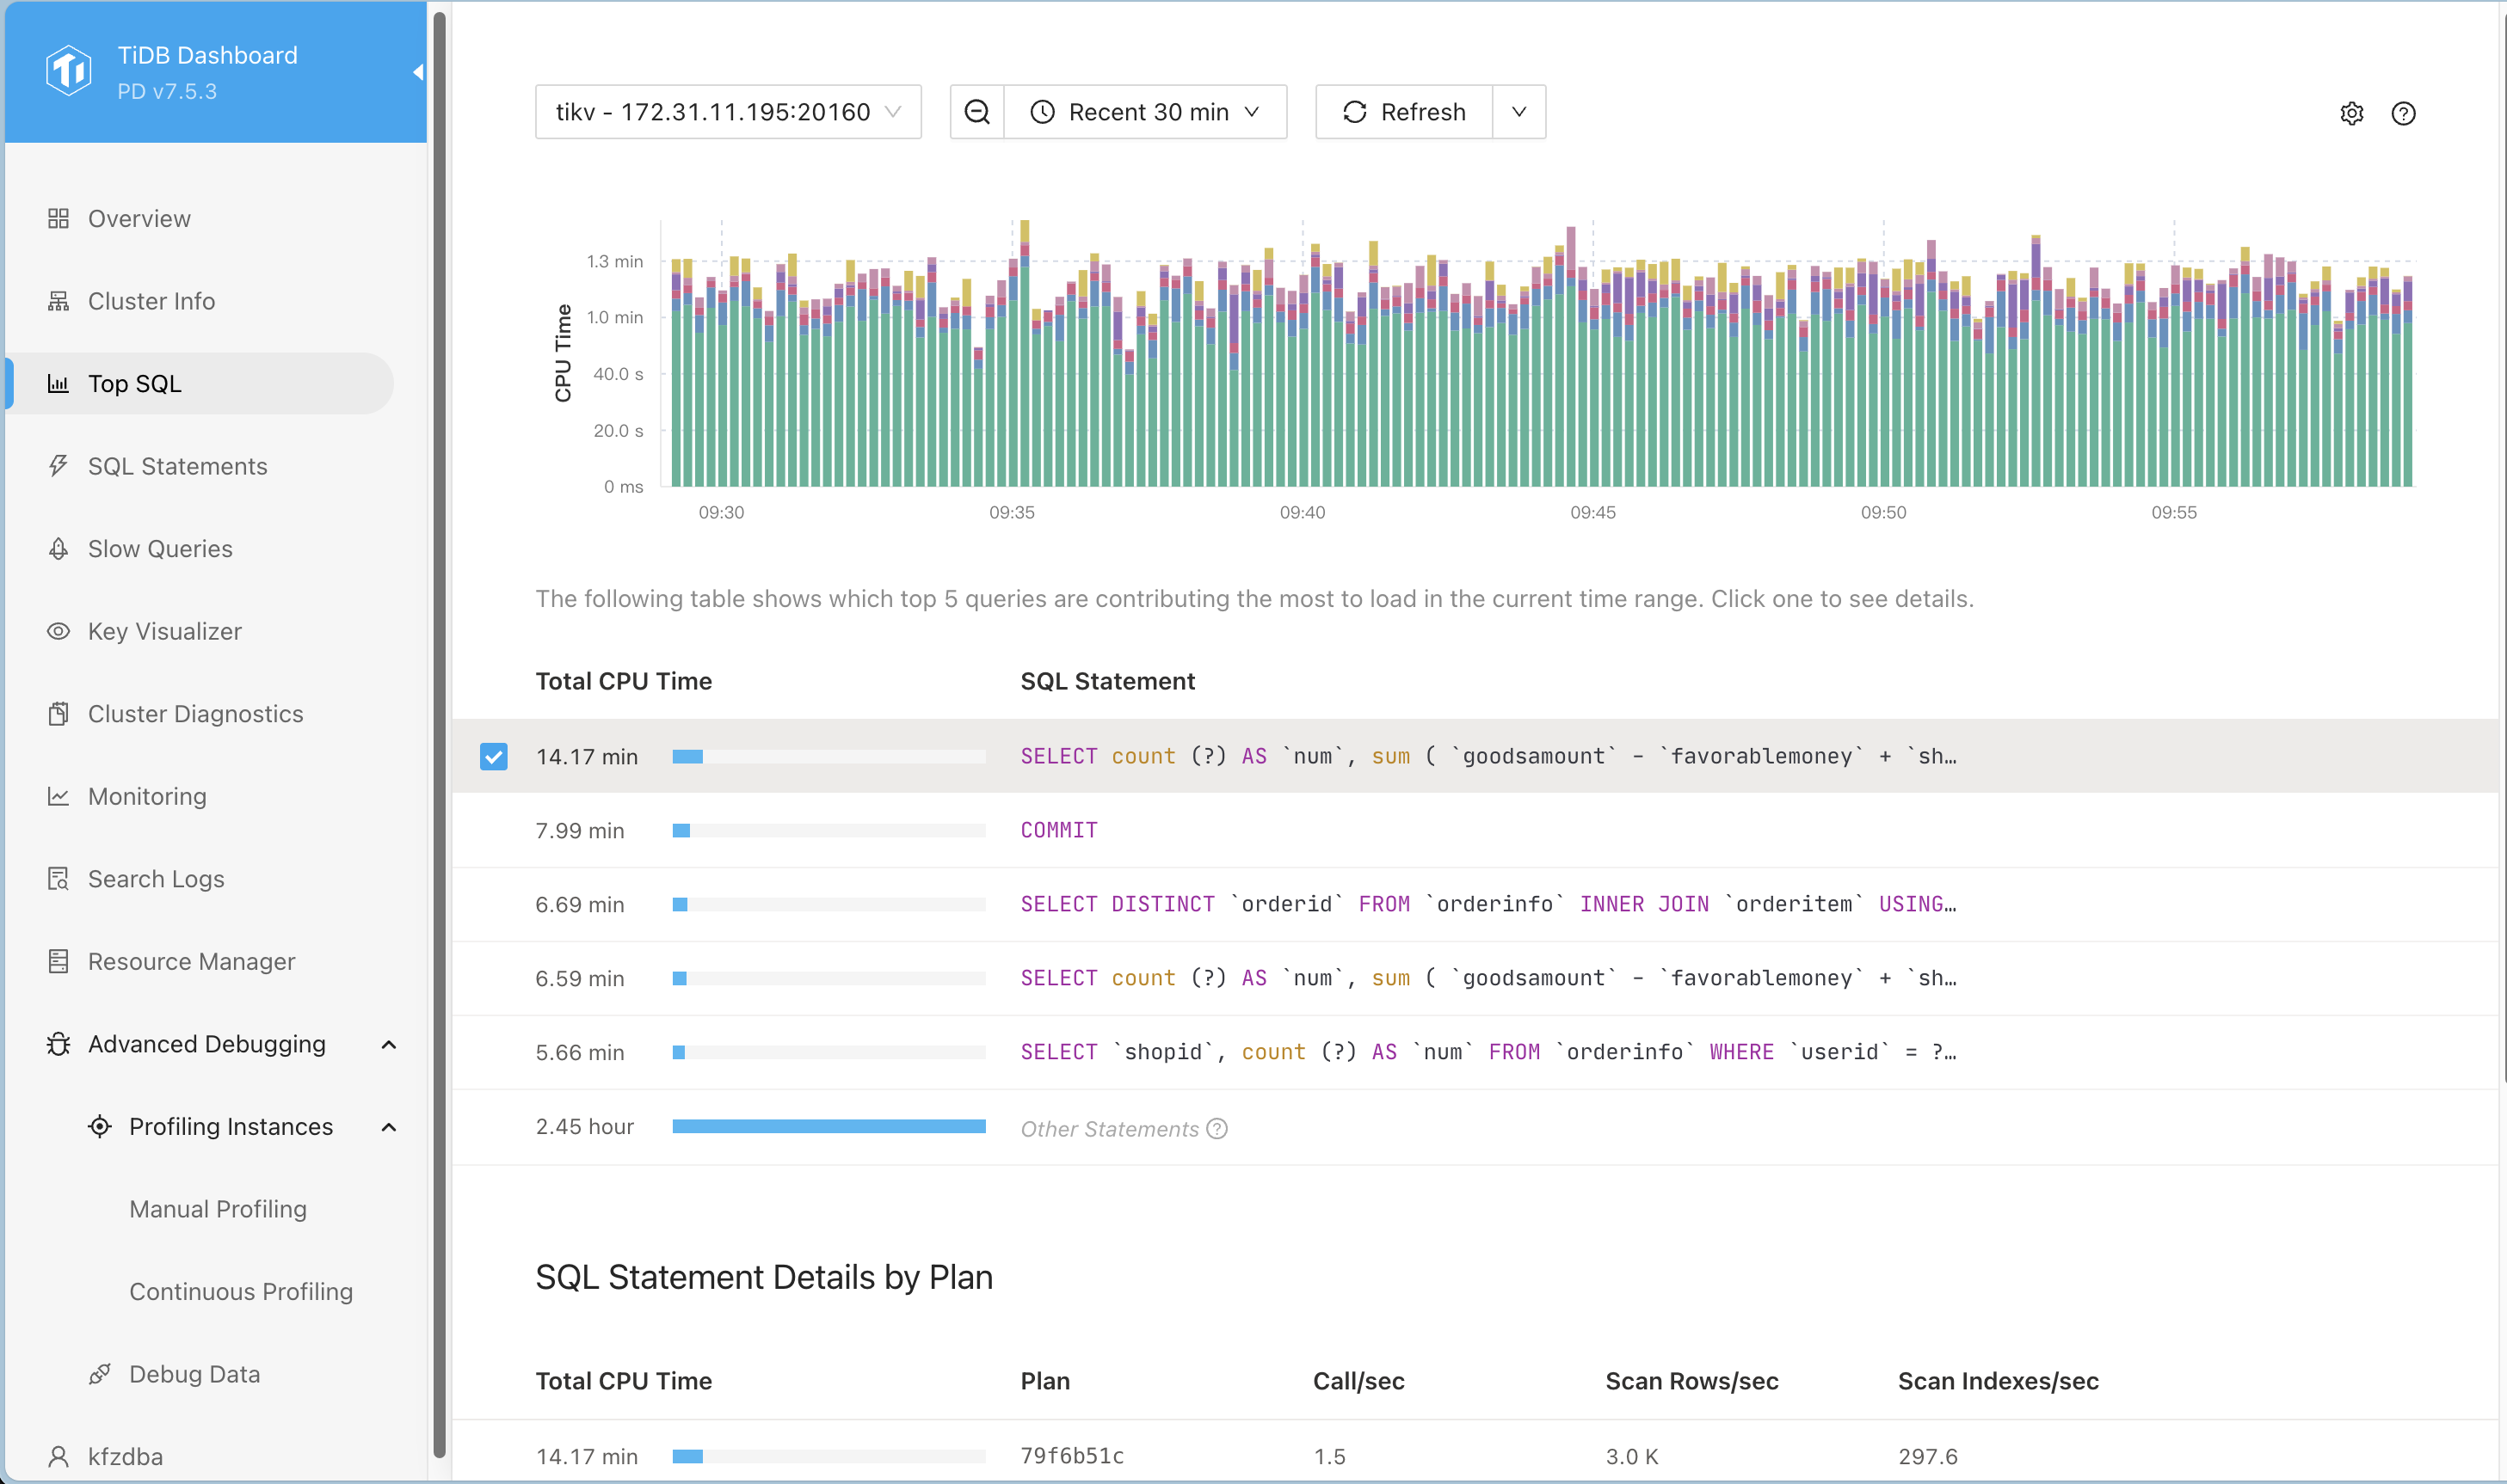Click the help question mark icon

[2403, 113]
